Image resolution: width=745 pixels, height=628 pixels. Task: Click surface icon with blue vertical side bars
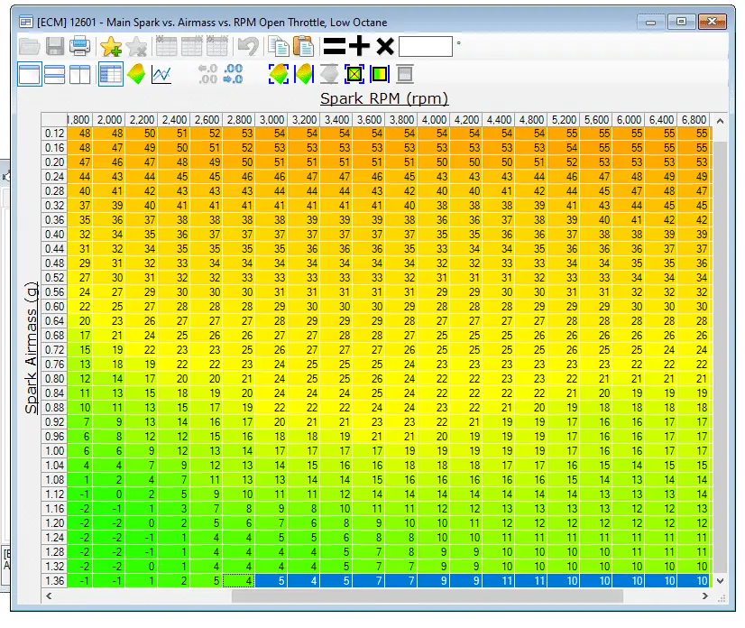pyautogui.click(x=304, y=74)
